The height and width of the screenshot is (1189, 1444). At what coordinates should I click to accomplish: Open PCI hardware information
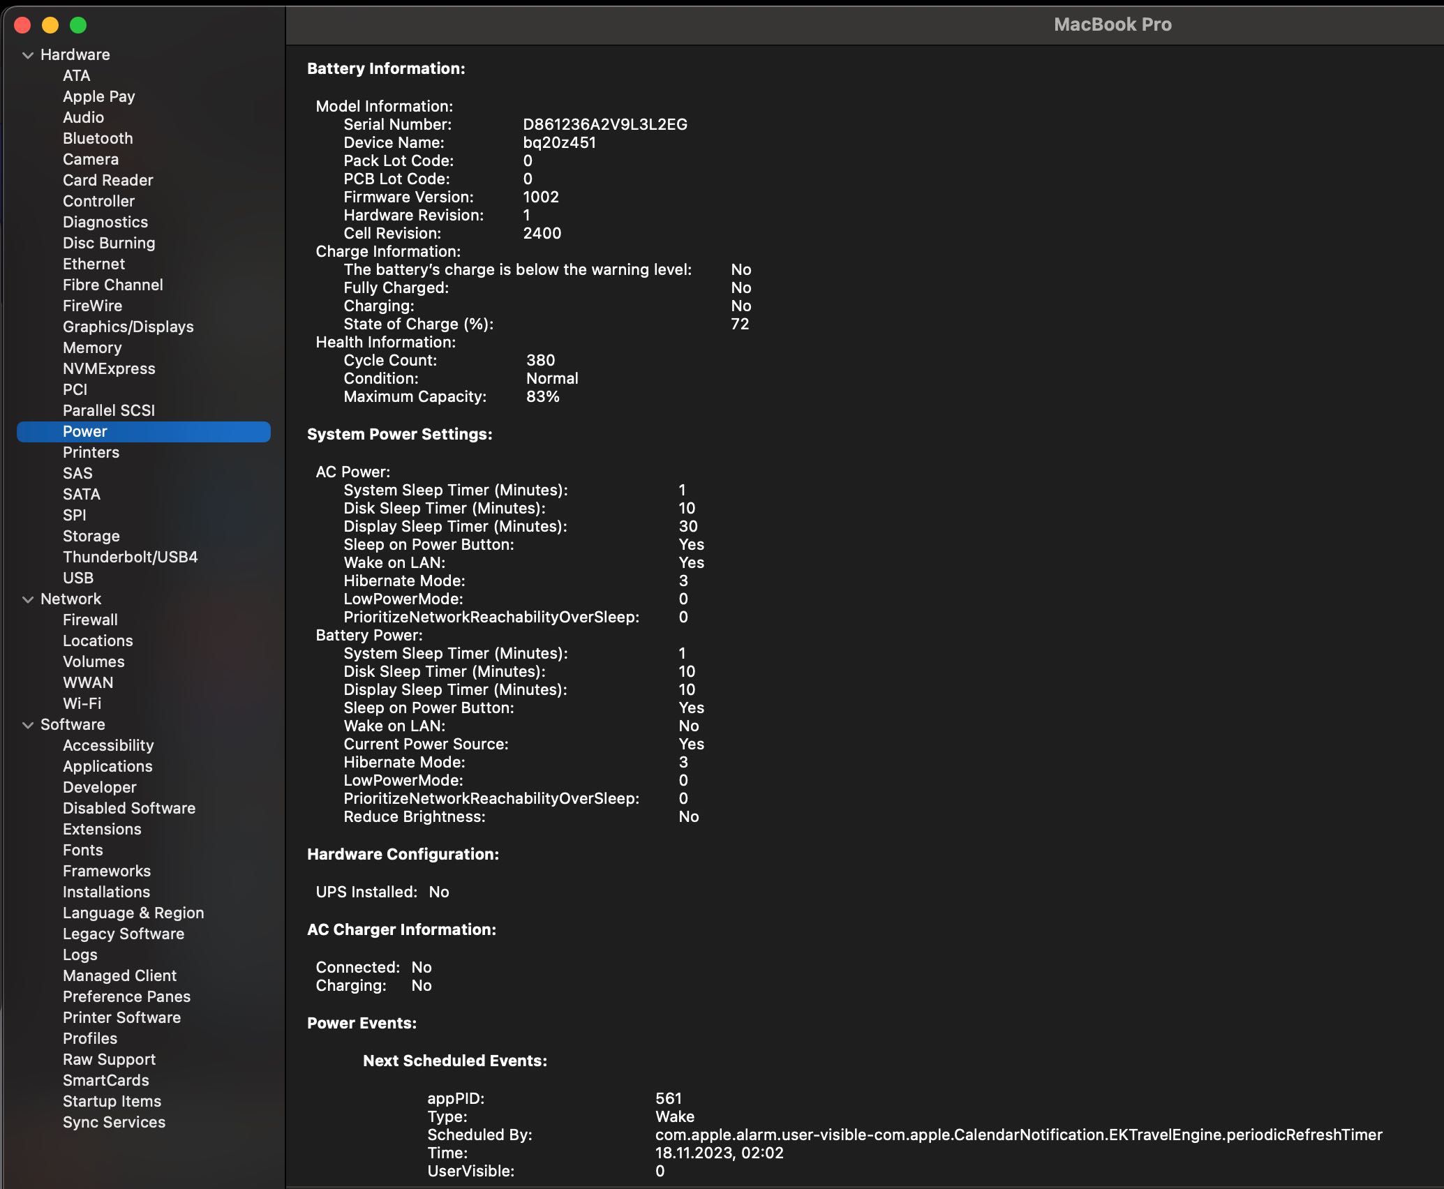pos(75,389)
